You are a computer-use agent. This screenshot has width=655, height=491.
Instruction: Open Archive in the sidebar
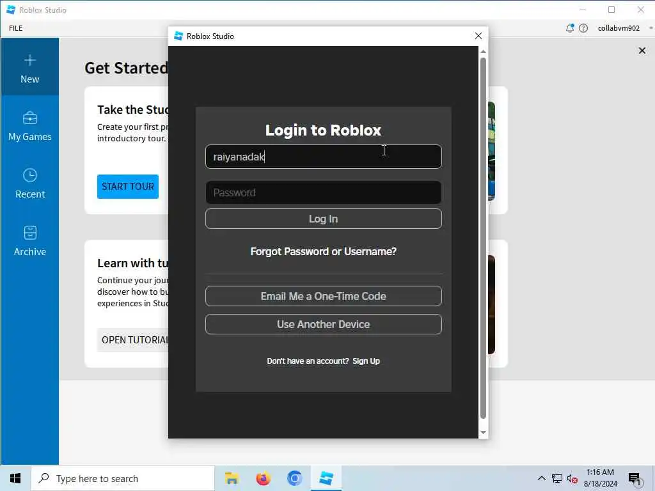point(29,240)
